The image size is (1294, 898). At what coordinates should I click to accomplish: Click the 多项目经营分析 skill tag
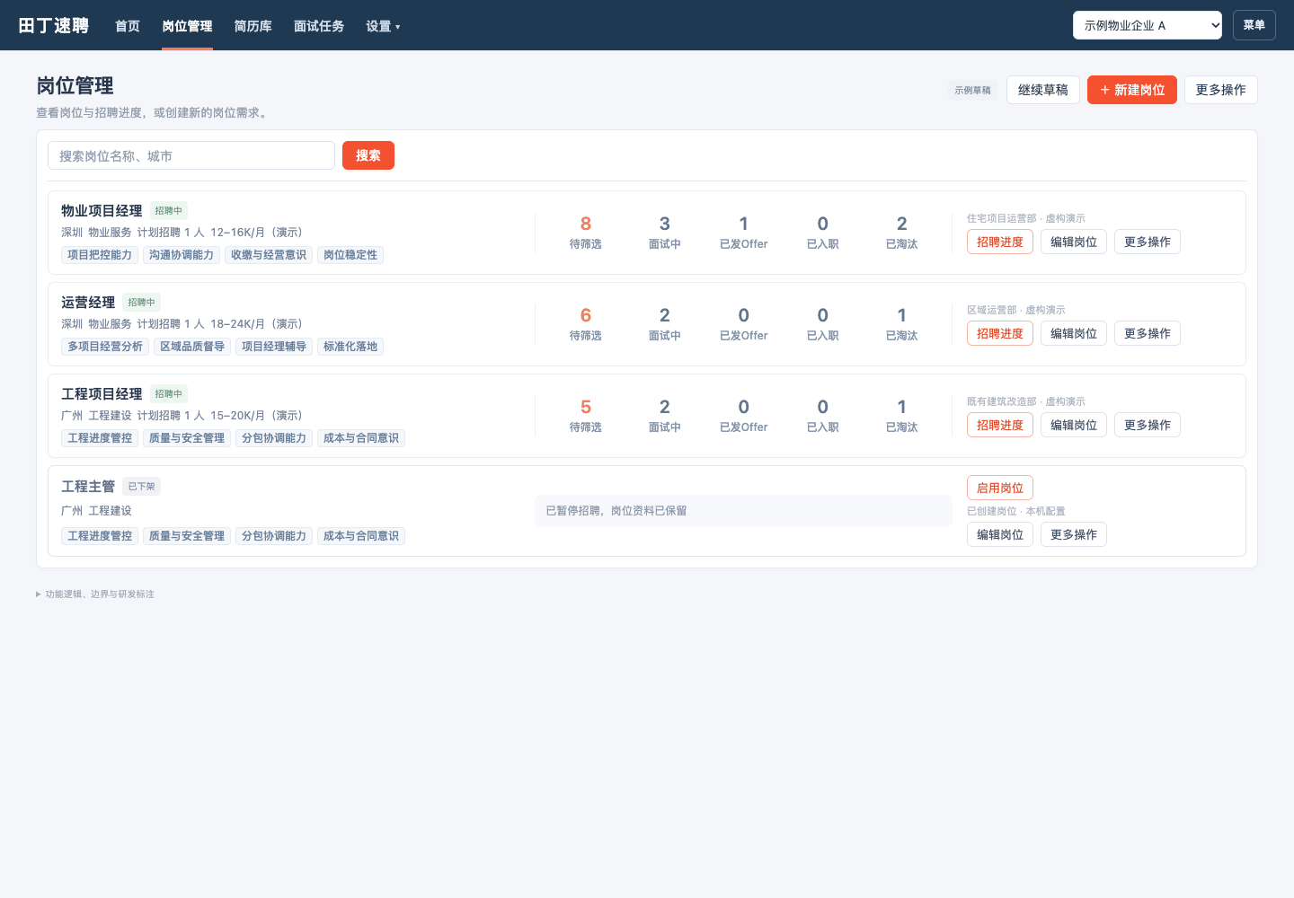pos(105,347)
